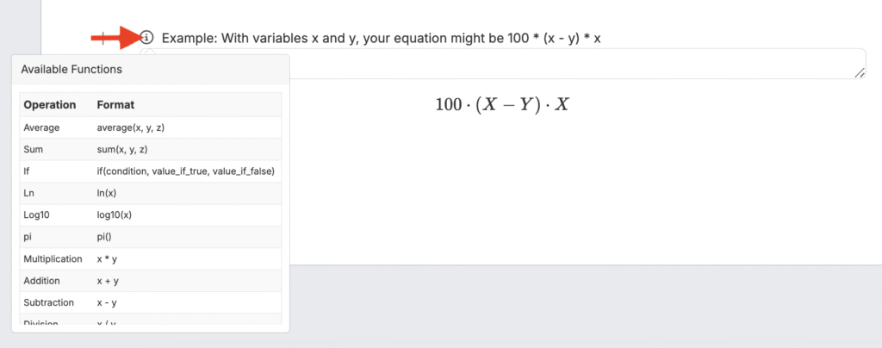Click the resize handle of the equation box
The image size is (882, 348).
(859, 73)
